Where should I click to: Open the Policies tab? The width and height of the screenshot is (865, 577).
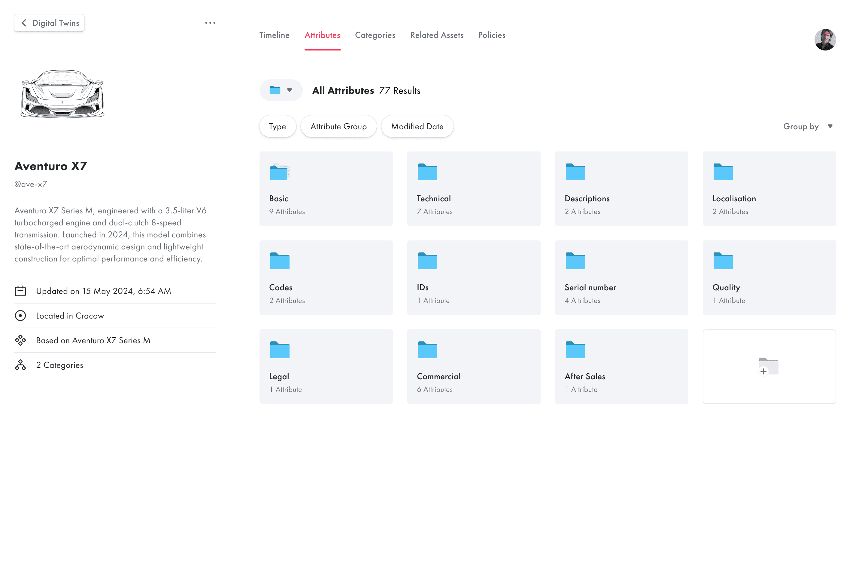pos(492,35)
